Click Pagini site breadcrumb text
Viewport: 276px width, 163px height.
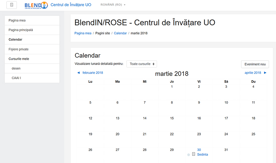coord(102,33)
